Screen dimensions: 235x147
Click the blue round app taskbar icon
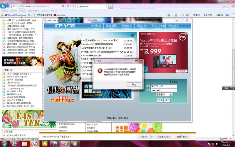[55, 144]
